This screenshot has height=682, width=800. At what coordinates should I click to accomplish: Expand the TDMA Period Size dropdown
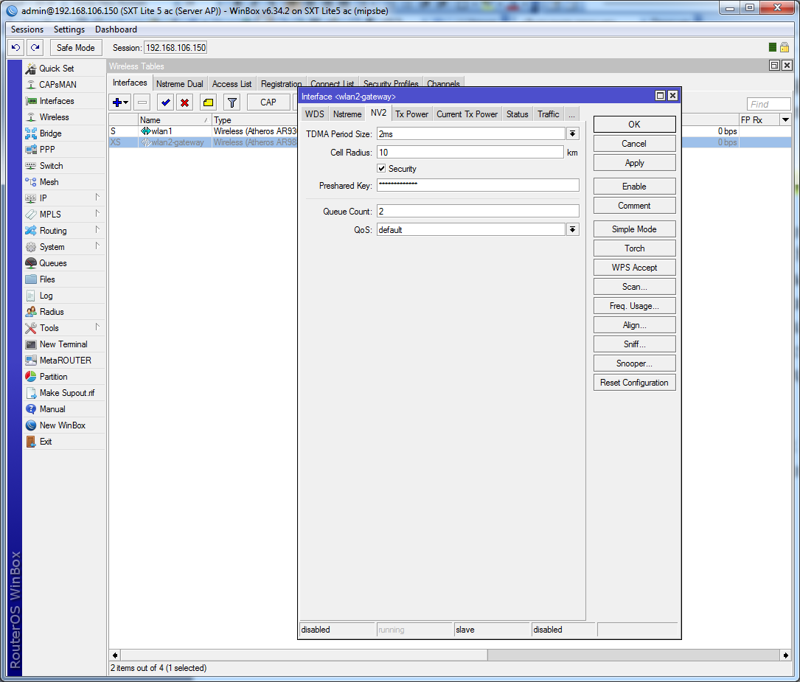coord(573,133)
